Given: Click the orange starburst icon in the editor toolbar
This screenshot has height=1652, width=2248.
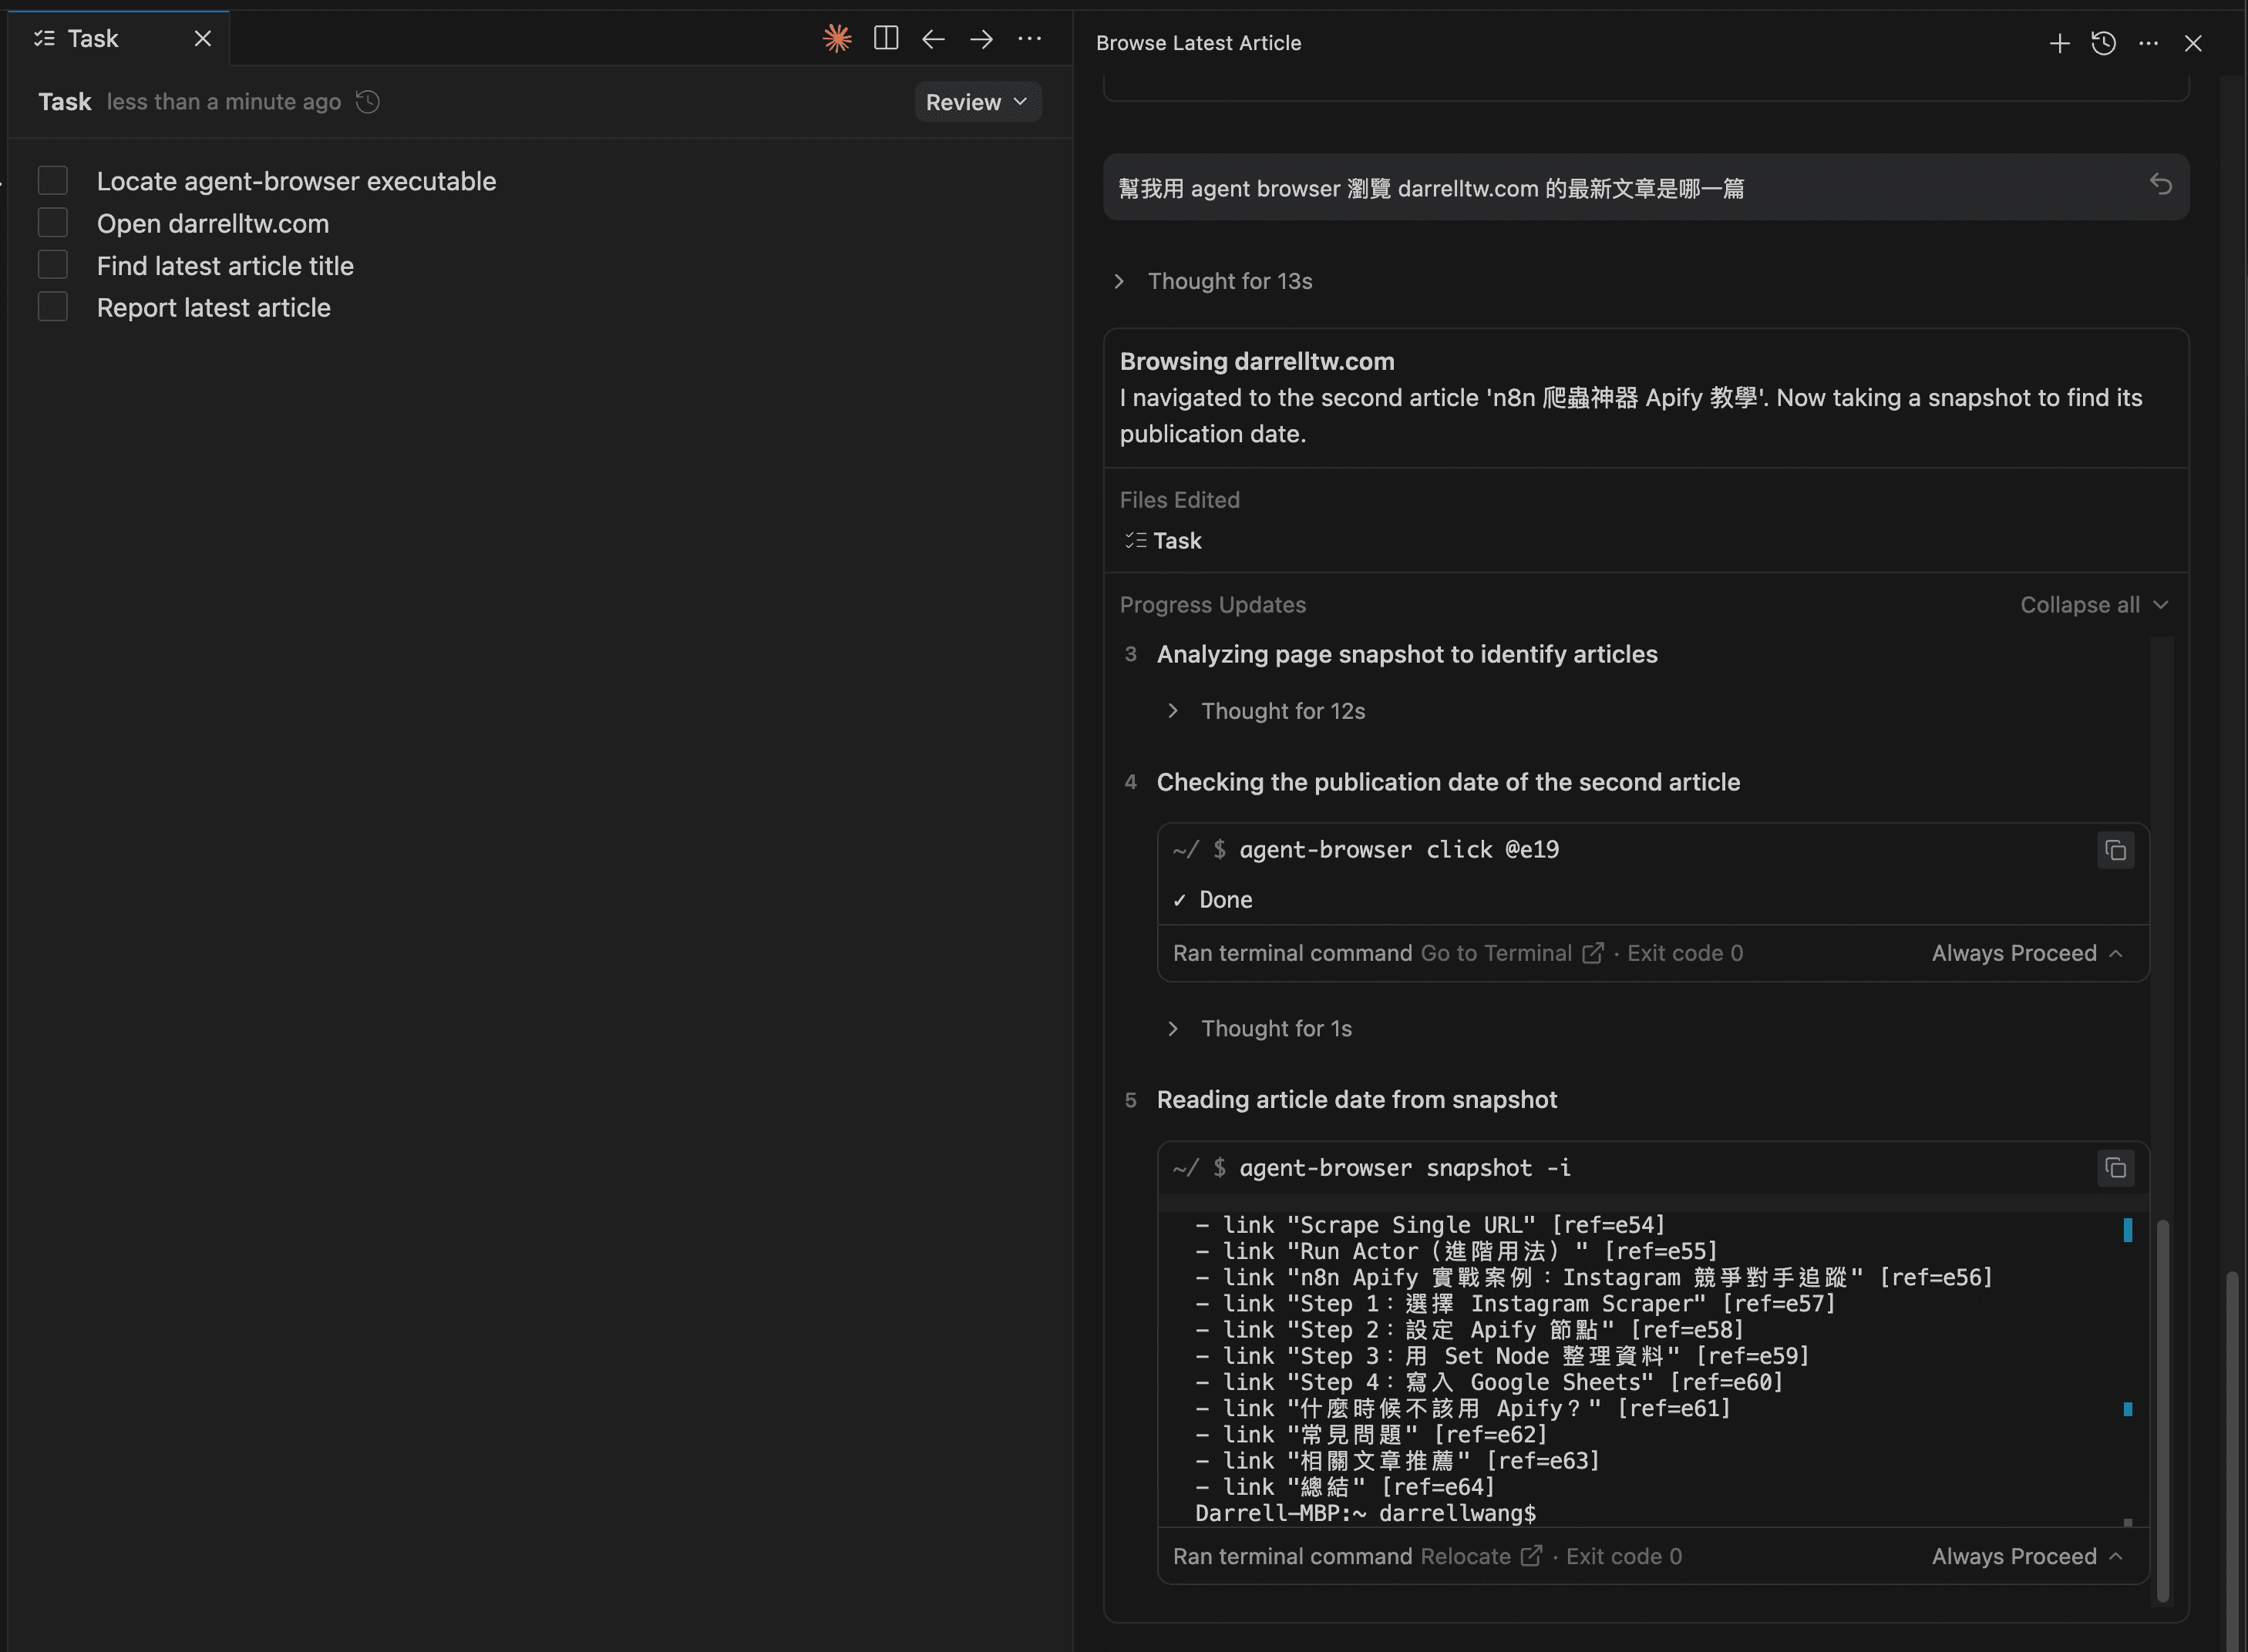Looking at the screenshot, I should pos(836,39).
